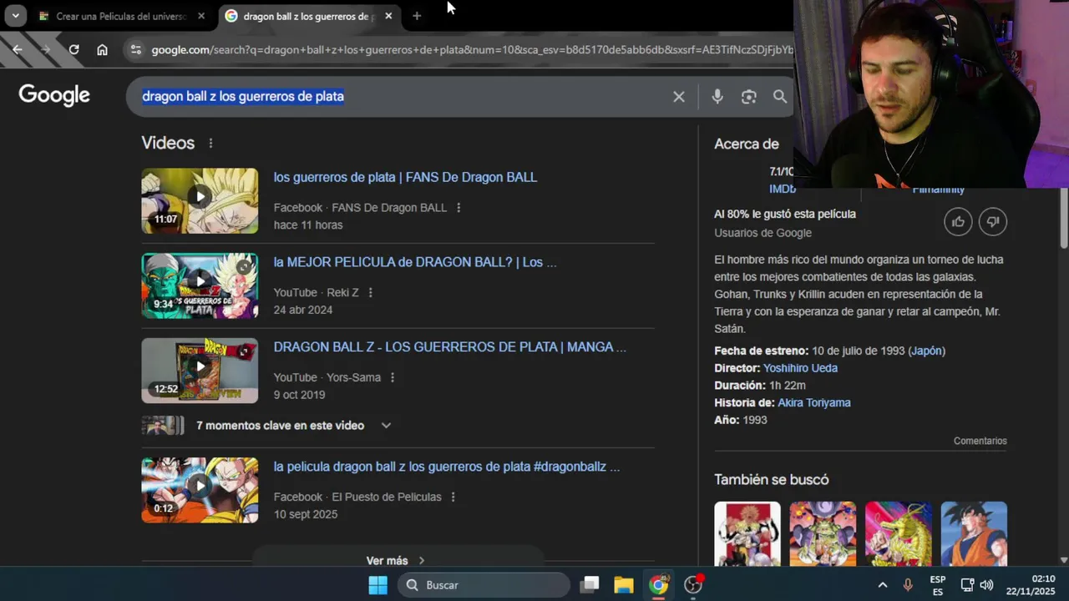Open fourth También se buscó Goku poster
Screen dimensions: 1069x601
coord(974,534)
